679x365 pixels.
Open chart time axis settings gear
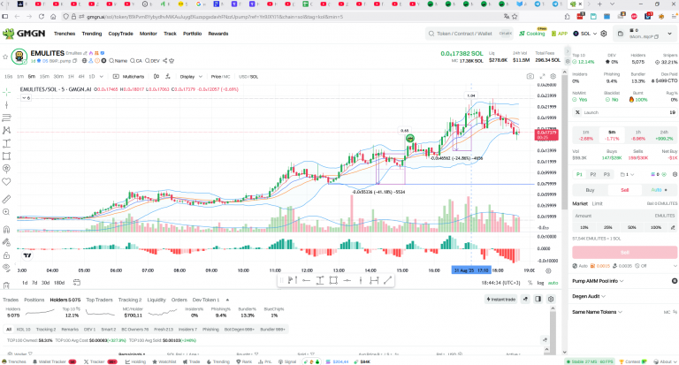pyautogui.click(x=548, y=270)
